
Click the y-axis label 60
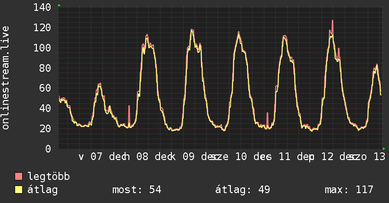[x=45, y=88]
